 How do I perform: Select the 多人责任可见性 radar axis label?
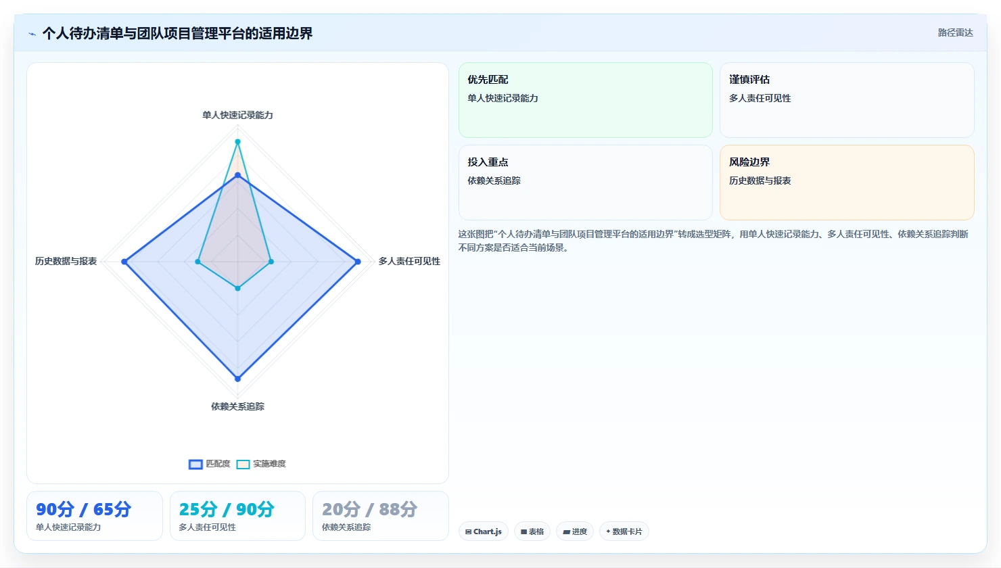(x=409, y=261)
